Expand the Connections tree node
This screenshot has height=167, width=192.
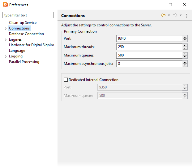[x=6, y=29]
